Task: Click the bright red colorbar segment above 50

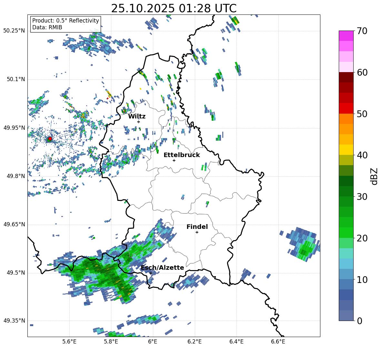Action: (346, 108)
